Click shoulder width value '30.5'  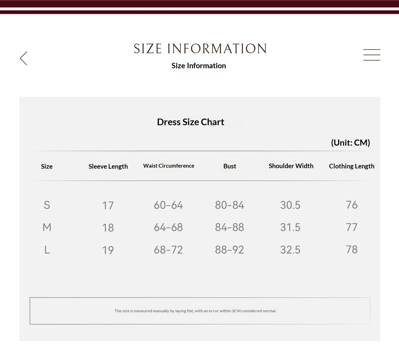pyautogui.click(x=290, y=205)
